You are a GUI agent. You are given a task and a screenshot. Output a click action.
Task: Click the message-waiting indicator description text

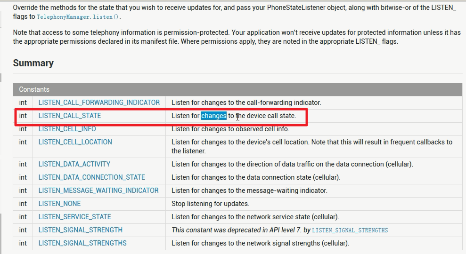tap(249, 190)
